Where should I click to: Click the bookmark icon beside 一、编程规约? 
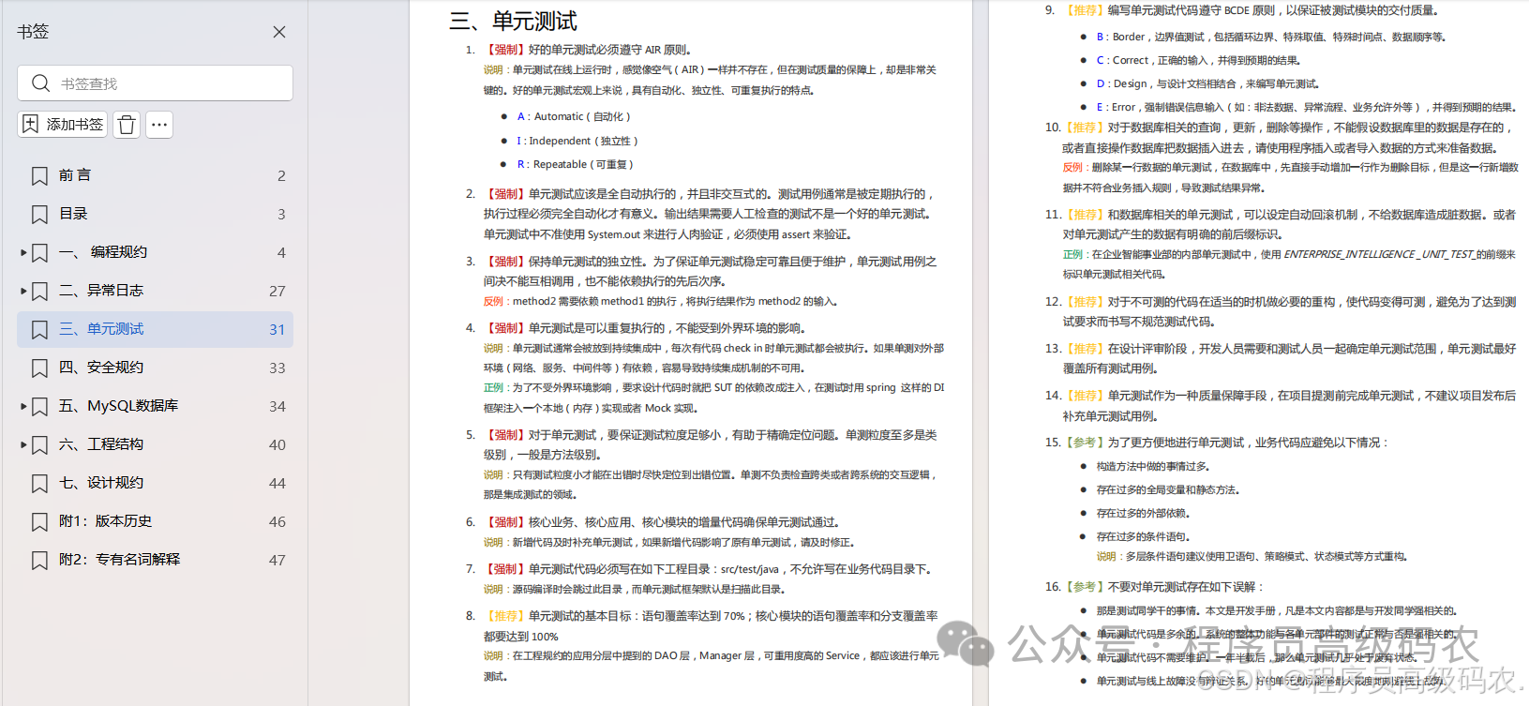click(x=39, y=252)
